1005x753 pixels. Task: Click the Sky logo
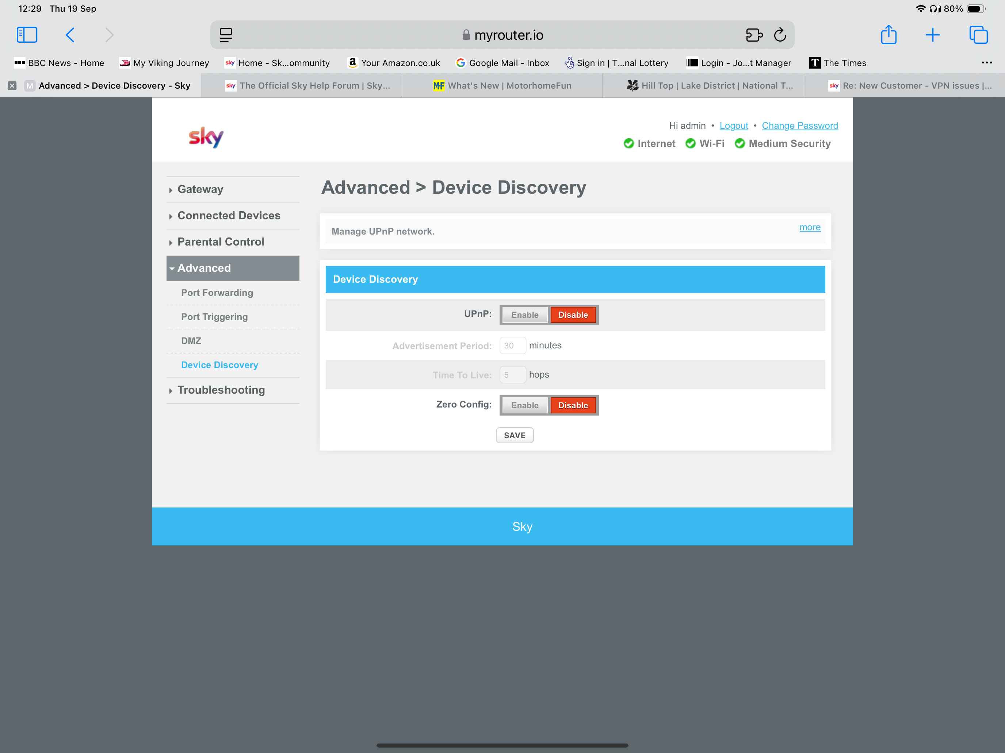(205, 136)
